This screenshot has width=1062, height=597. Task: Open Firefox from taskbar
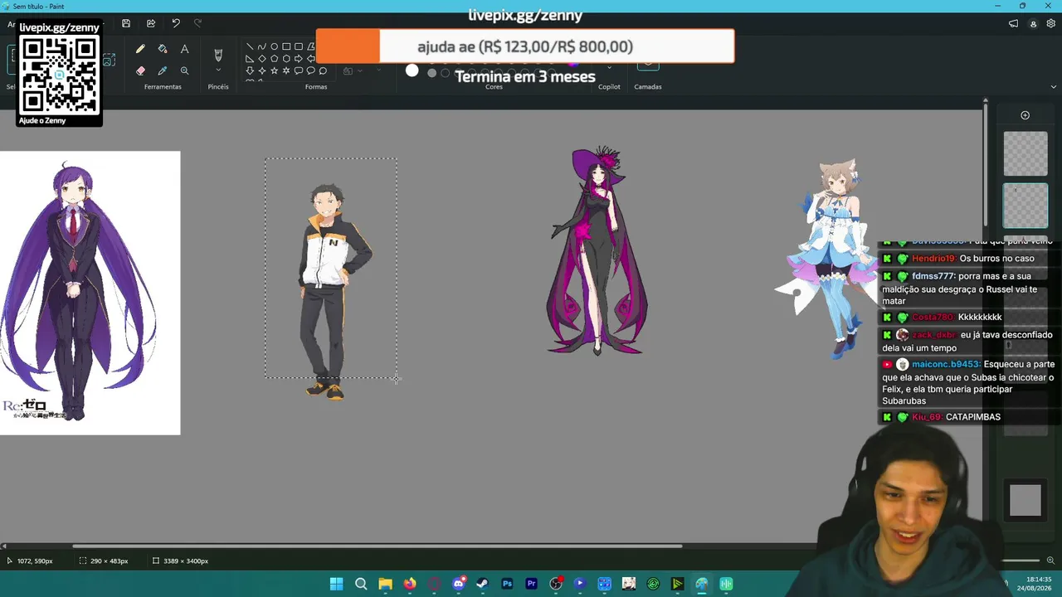[410, 584]
